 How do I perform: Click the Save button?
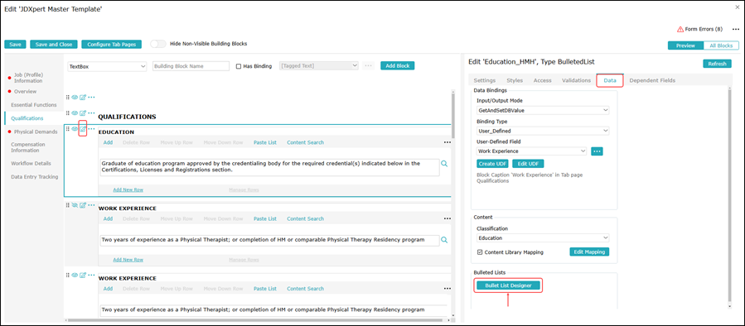(15, 44)
